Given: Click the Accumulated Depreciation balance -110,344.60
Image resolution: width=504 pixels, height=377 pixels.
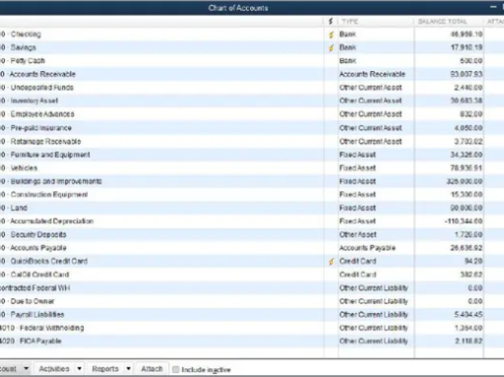Looking at the screenshot, I should coord(463,221).
